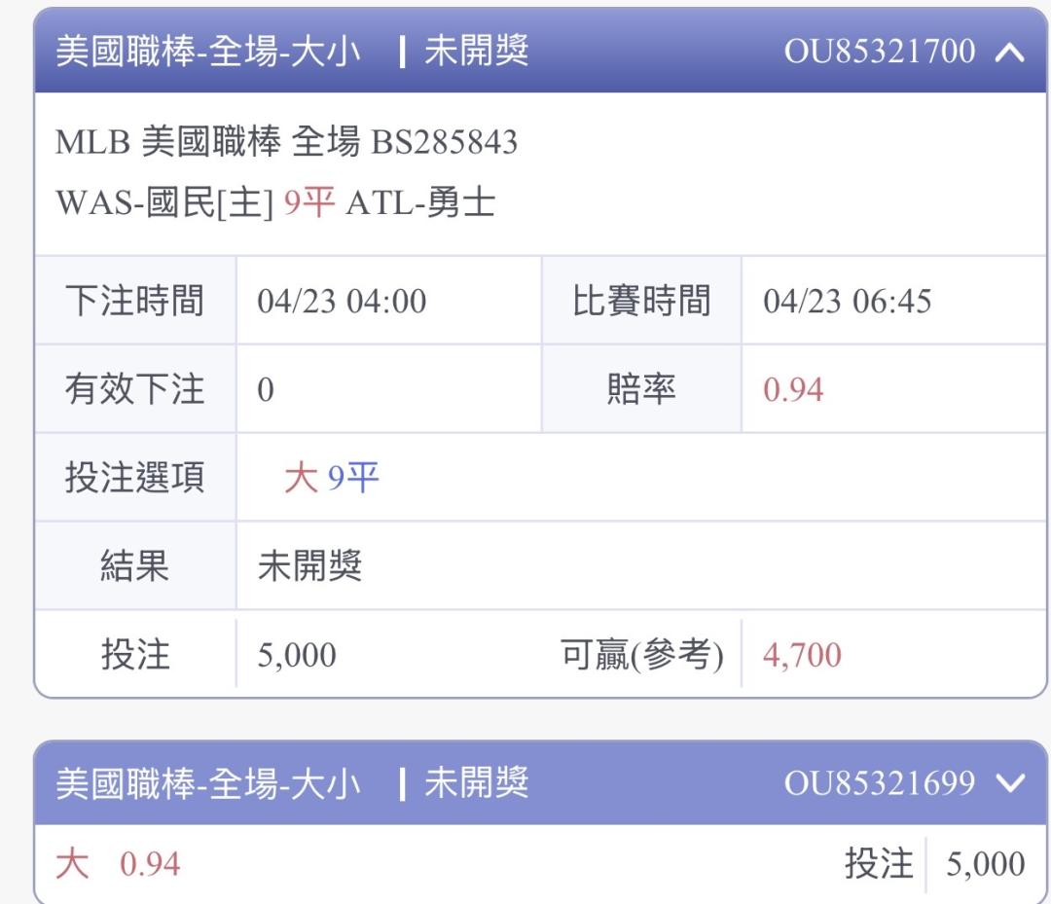Screen dimensions: 1051x904
Task: Select order number OU85321700
Action: pyautogui.click(x=879, y=53)
